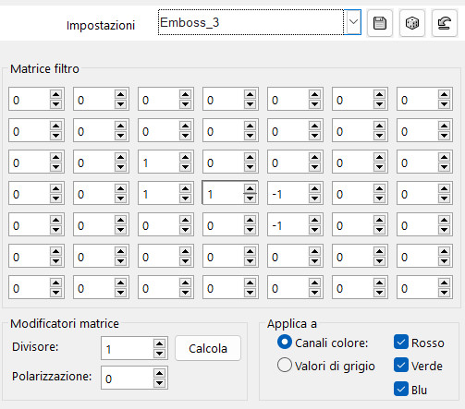
Task: Toggle the Verde channel checkbox
Action: (401, 366)
